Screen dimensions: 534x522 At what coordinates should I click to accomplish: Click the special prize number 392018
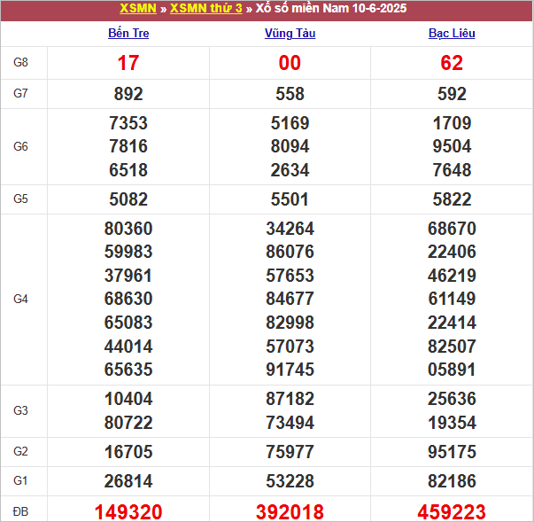pos(290,512)
